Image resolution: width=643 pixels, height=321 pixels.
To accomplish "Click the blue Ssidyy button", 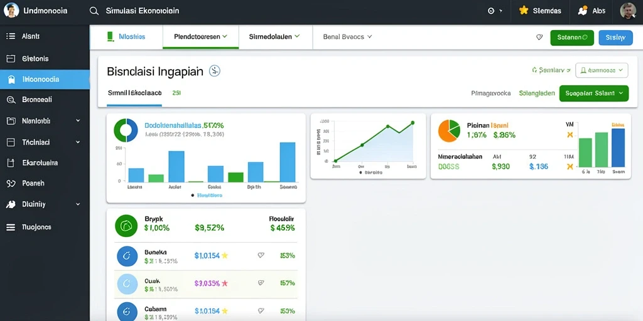I will click(615, 37).
